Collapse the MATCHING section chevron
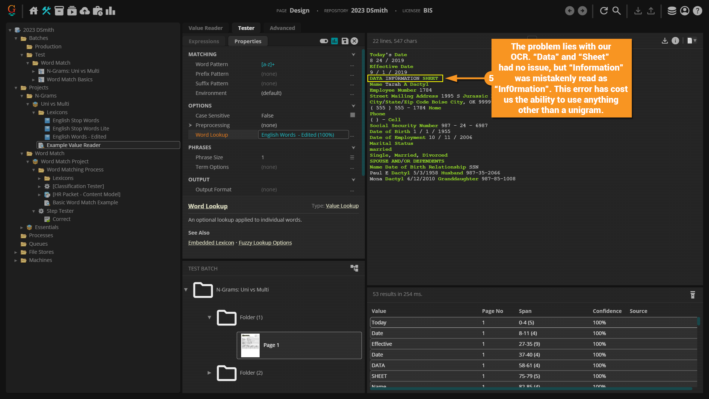The height and width of the screenshot is (399, 709). (353, 54)
